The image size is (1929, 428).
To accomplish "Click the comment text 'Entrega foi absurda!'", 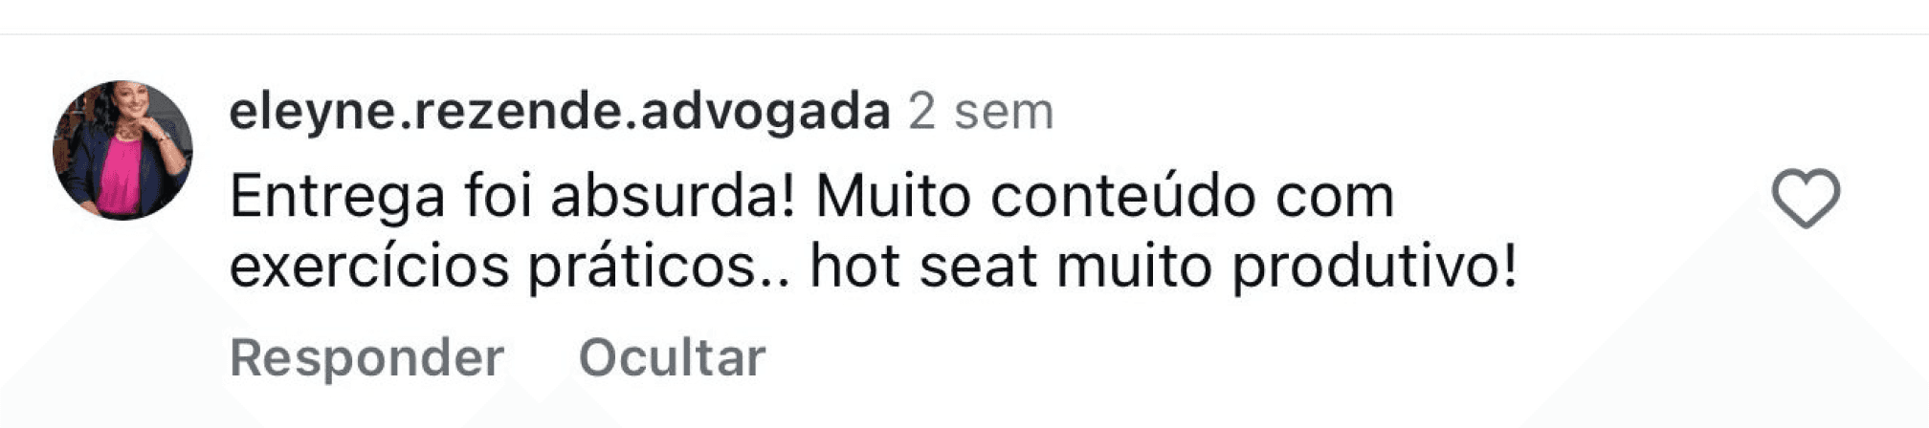I will pos(514,197).
